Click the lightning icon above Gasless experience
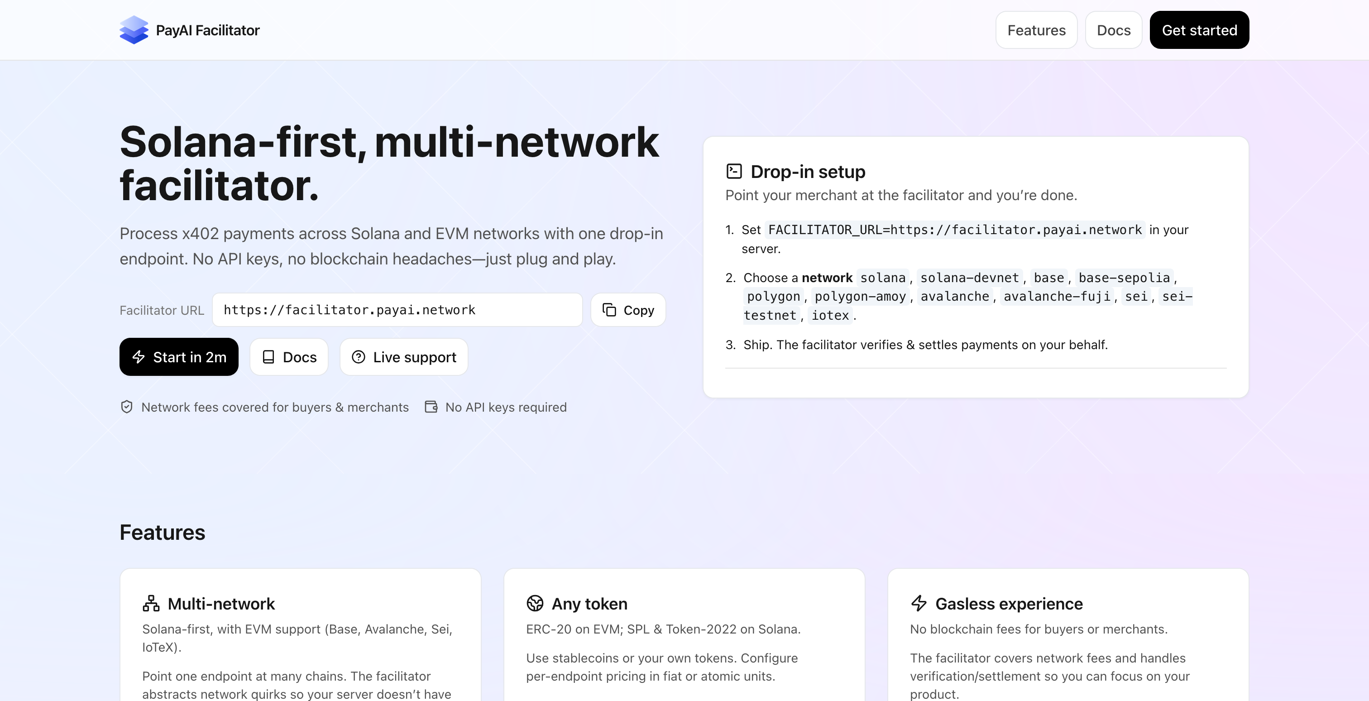Image resolution: width=1369 pixels, height=701 pixels. [x=919, y=603]
